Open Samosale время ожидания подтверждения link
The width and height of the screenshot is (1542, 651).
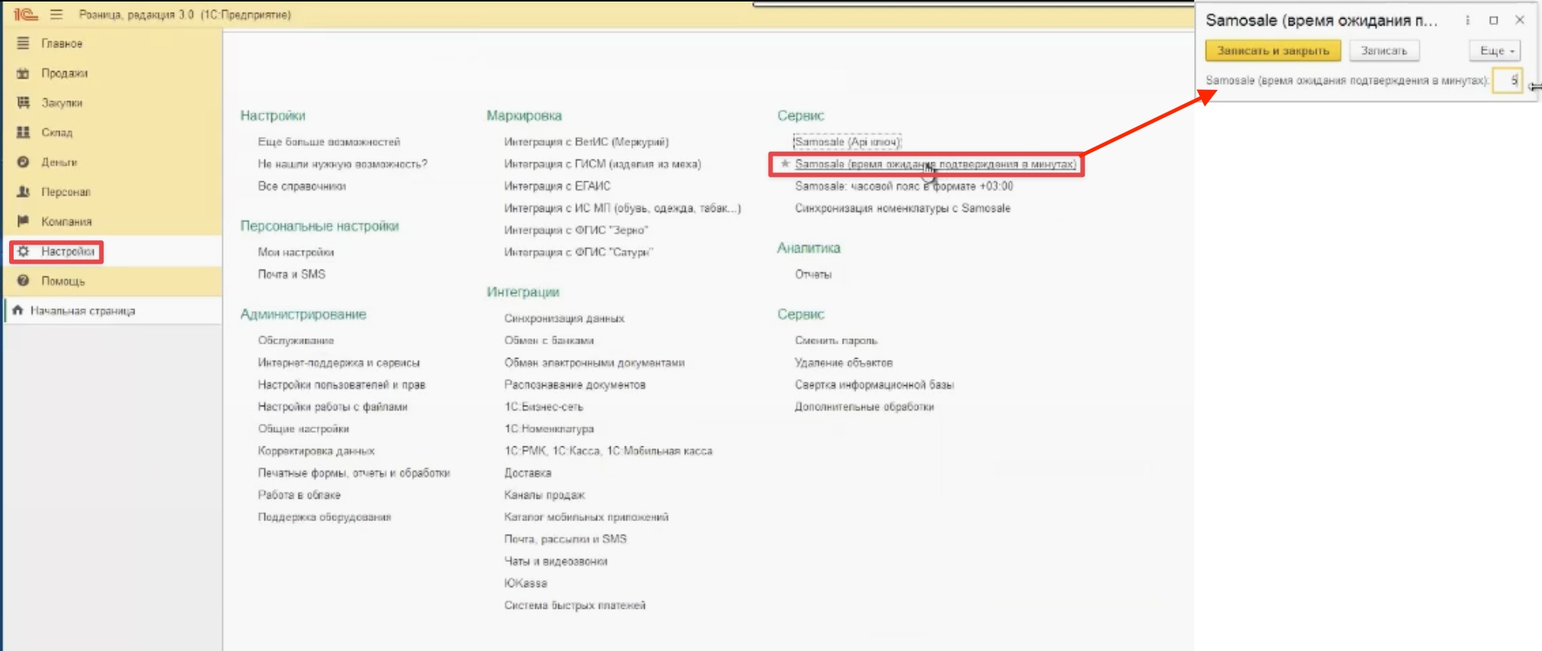(935, 164)
